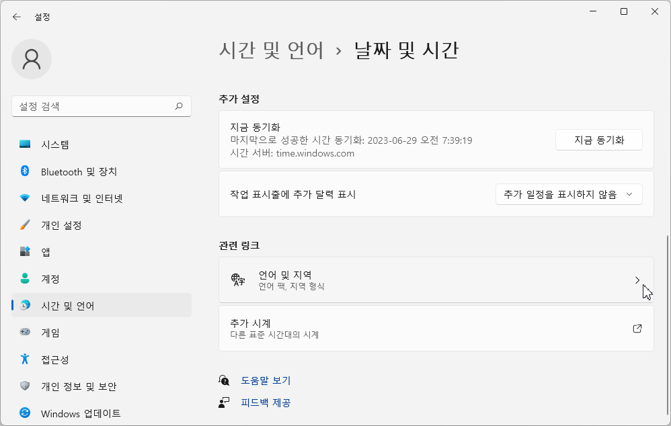Click 마지막으로 성공한 시간 동기화 text
Viewport: 671px width, 426px height.
pos(351,140)
